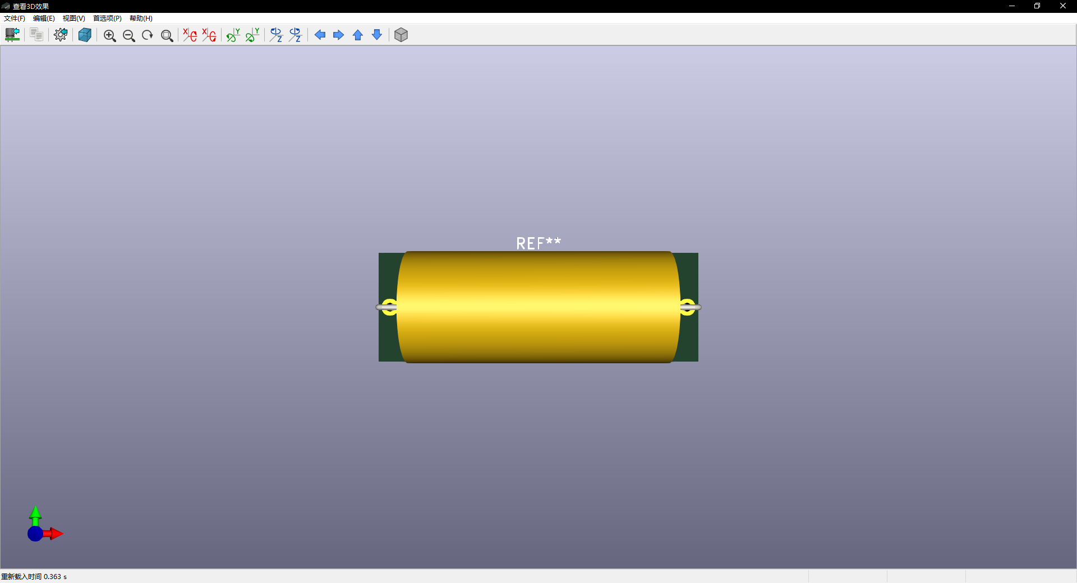This screenshot has width=1077, height=583.
Task: Copy 3D image to clipboard icon
Action: coord(36,35)
